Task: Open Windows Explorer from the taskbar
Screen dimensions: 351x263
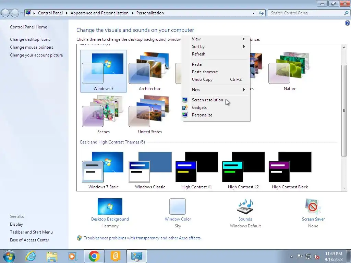Action: [52, 256]
